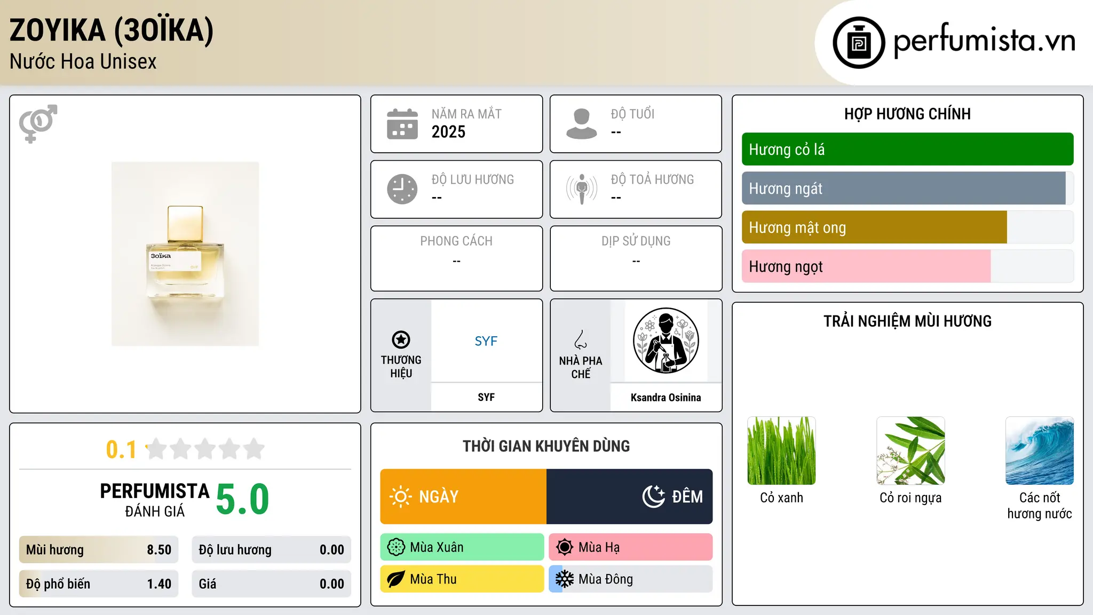Click the sun icon in the Ngày block
1093x615 pixels.
400,496
